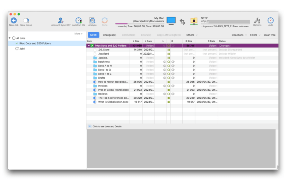The height and width of the screenshot is (181, 289).
Task: Select the Job1 circle in the sidebar
Action: (17, 49)
